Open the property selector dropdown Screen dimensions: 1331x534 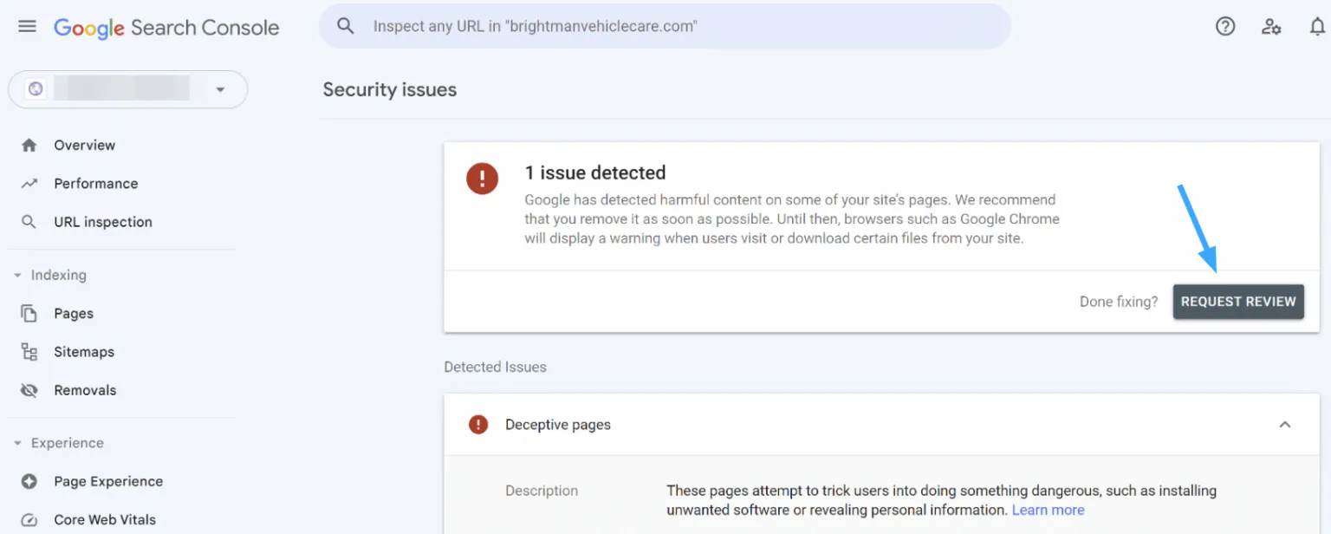pos(220,89)
